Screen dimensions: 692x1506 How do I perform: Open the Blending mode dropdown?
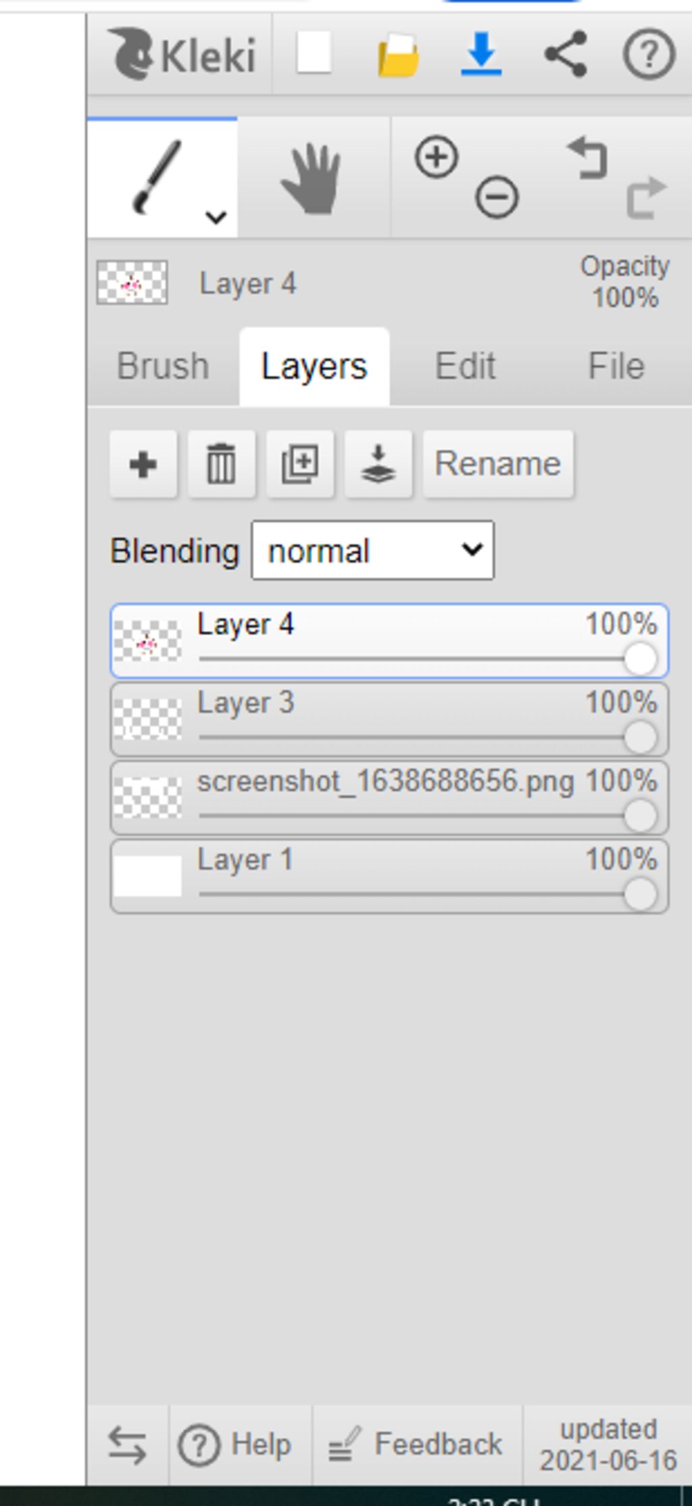pyautogui.click(x=372, y=550)
